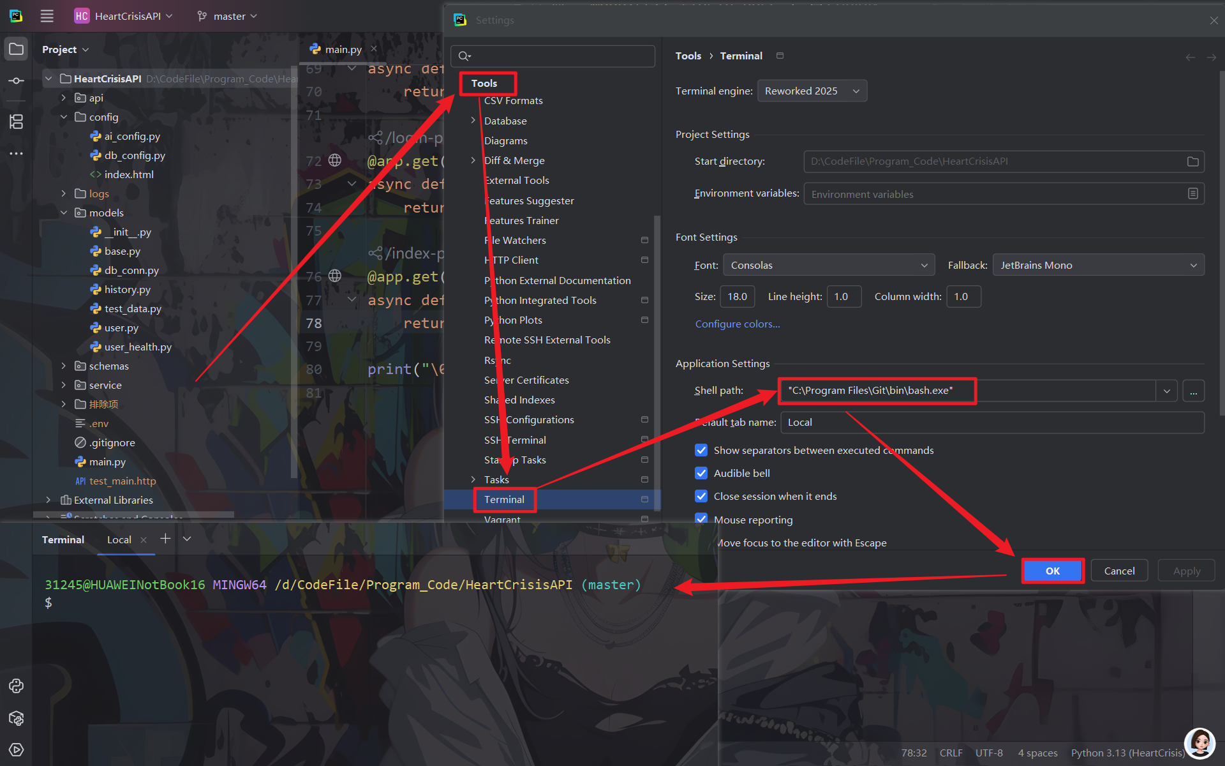Image resolution: width=1225 pixels, height=766 pixels.
Task: Click the git branch icon
Action: 202,16
